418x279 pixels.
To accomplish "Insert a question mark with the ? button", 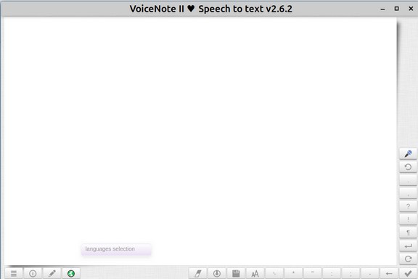I will tap(408, 206).
